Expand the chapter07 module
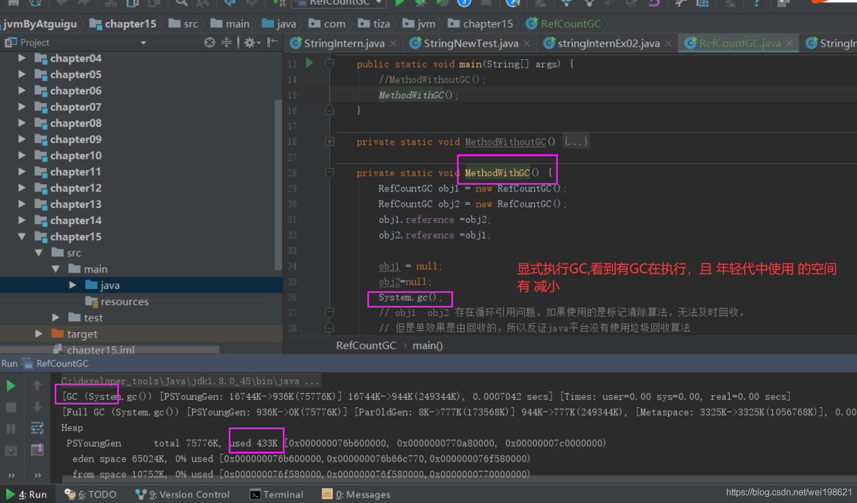This screenshot has width=857, height=503. tap(21, 106)
